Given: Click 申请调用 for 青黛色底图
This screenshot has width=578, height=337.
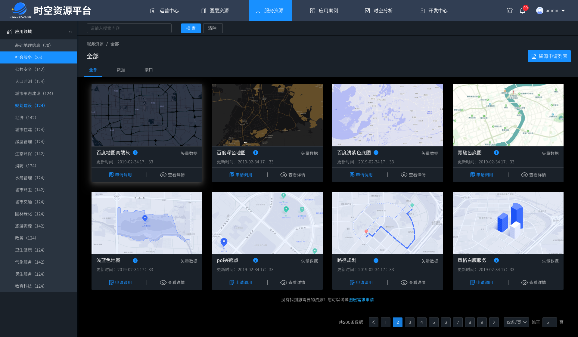Looking at the screenshot, I should pyautogui.click(x=482, y=175).
